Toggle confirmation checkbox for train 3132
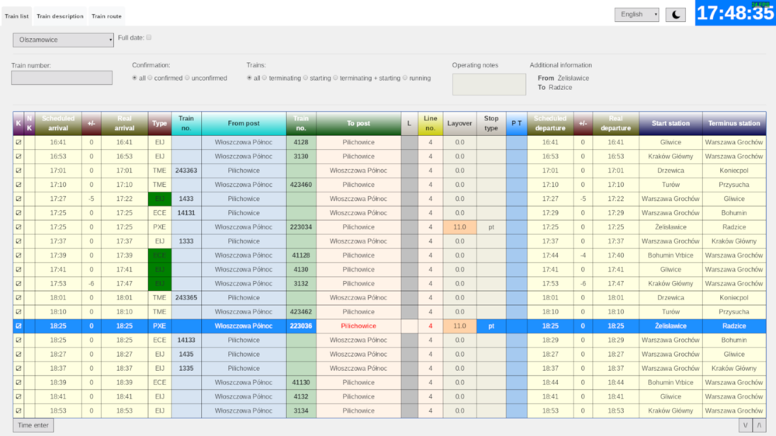Image resolution: width=776 pixels, height=436 pixels. coord(19,284)
